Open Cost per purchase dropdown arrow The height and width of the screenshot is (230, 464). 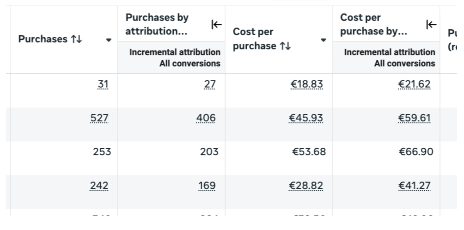323,40
